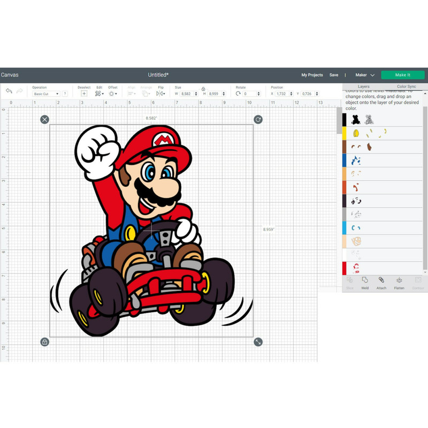The height and width of the screenshot is (428, 428).
Task: Open the Offset tool dropdown
Action: 113,93
